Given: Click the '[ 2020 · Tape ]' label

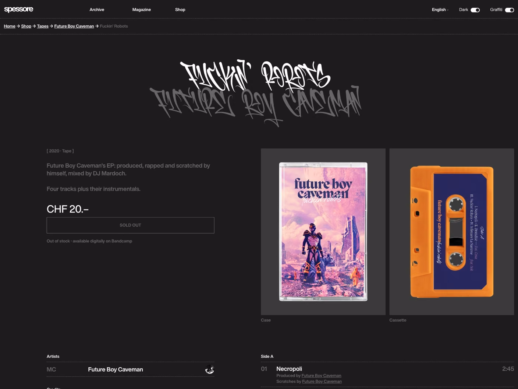Looking at the screenshot, I should (60, 151).
